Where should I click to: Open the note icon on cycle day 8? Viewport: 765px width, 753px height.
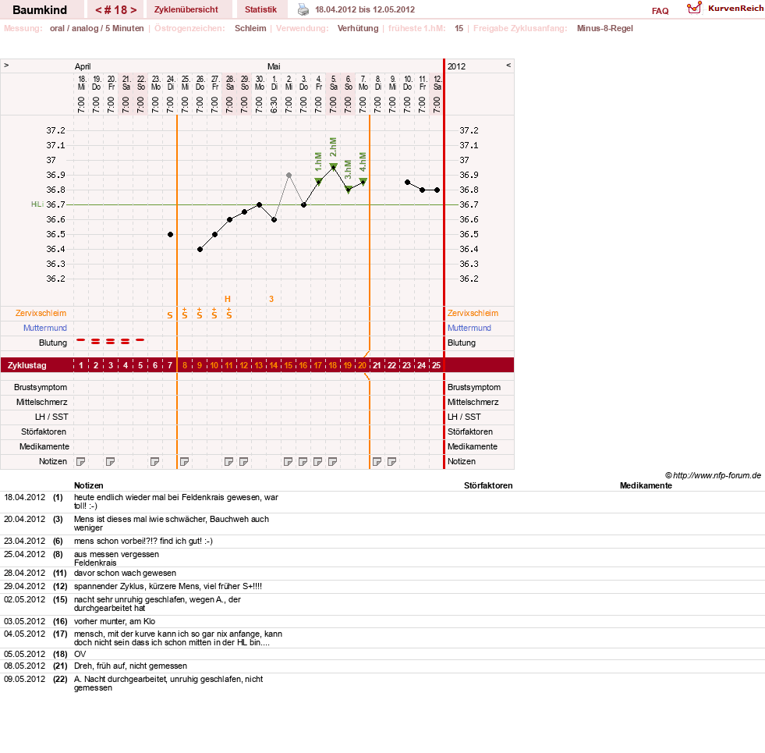184,461
